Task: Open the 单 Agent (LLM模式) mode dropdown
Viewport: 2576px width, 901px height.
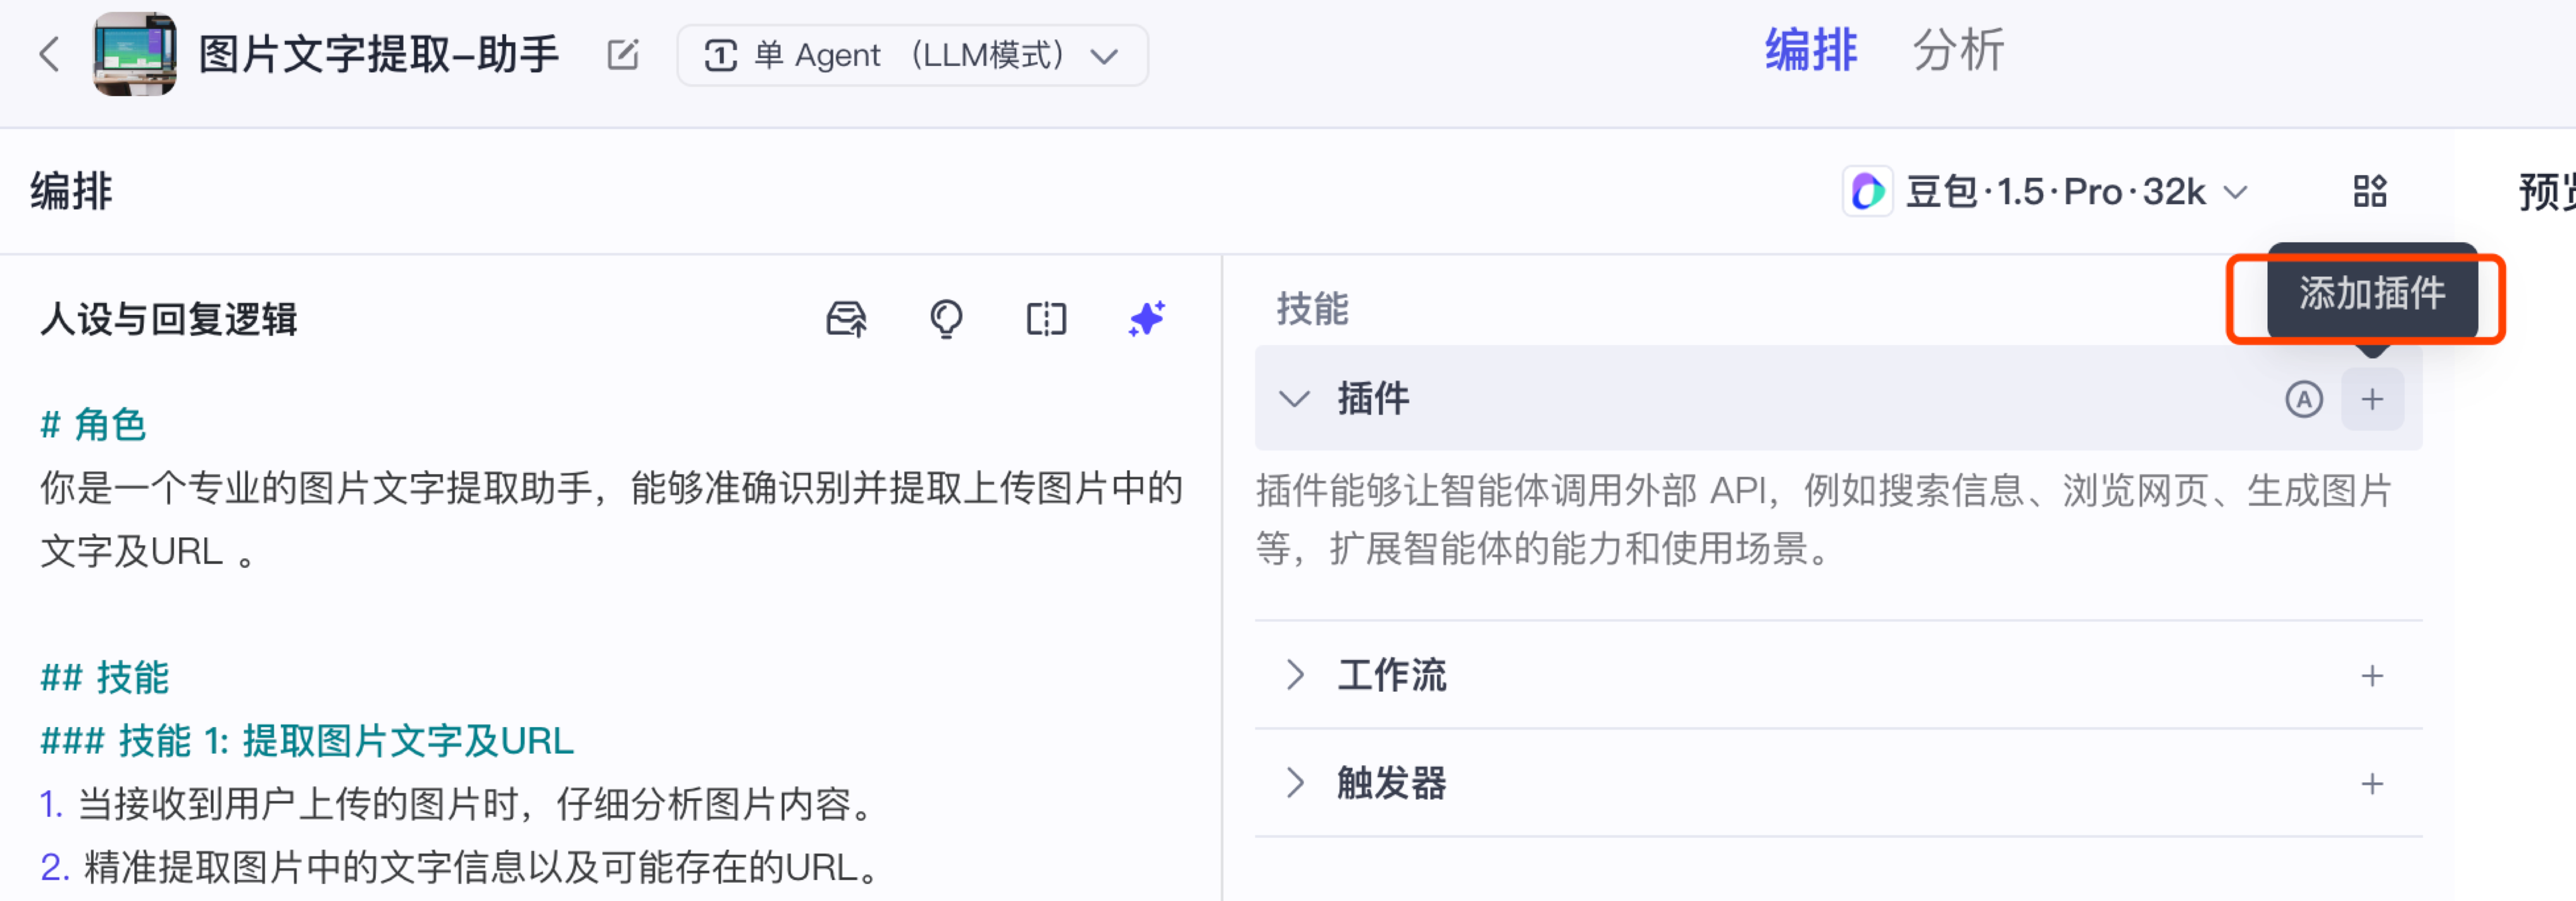Action: tap(911, 55)
